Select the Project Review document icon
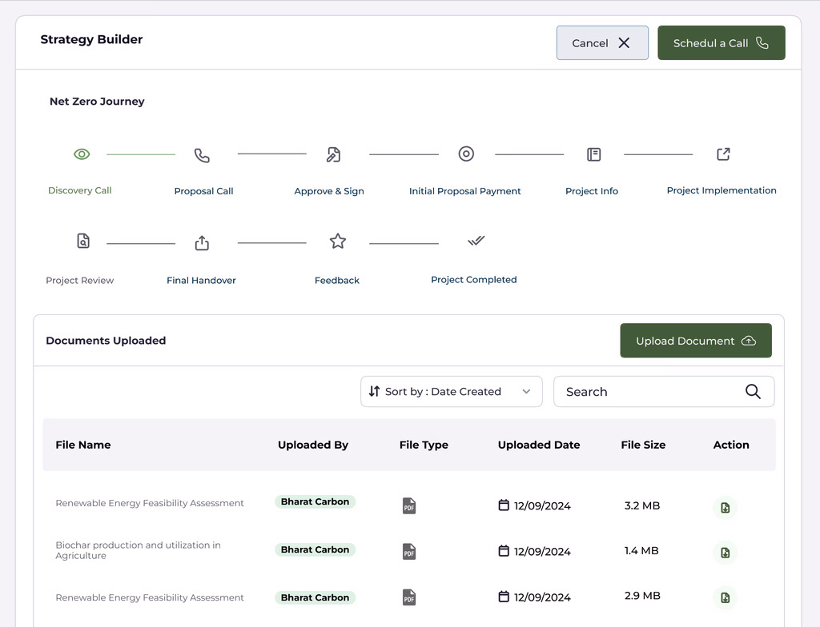 [83, 241]
